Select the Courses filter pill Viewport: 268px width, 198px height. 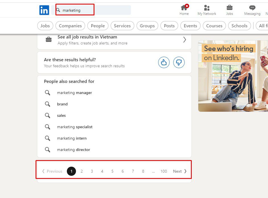point(214,26)
